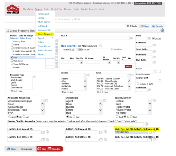This screenshot has height=156, width=176.
Task: Switch to the Criteria tab
Action: [x=132, y=26]
